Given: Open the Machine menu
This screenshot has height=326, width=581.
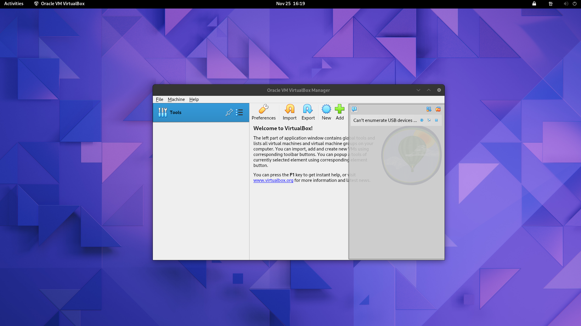Looking at the screenshot, I should 176,99.
